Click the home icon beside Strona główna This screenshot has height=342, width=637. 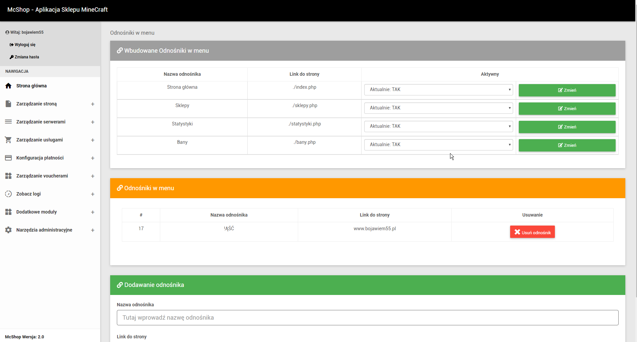(x=8, y=86)
